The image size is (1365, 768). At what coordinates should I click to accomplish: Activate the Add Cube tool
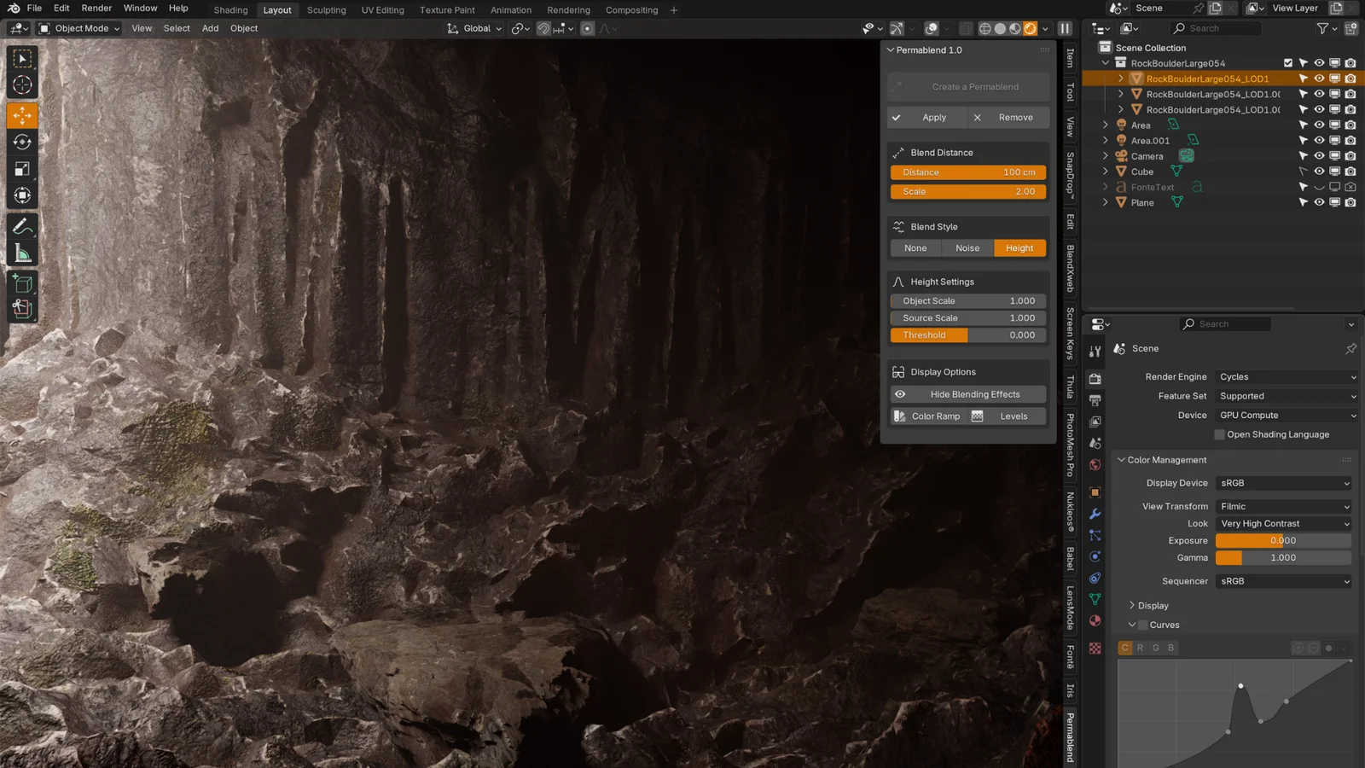click(x=21, y=283)
